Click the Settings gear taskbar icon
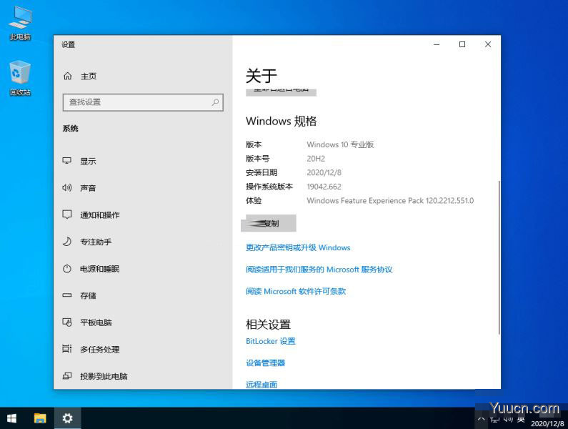 click(x=67, y=418)
